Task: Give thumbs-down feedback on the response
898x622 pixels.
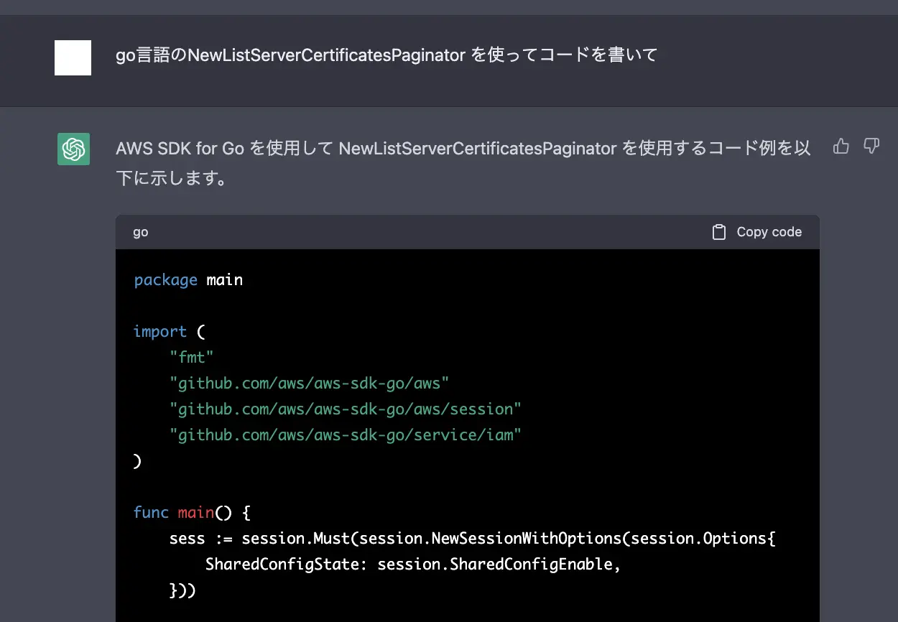Action: [871, 146]
